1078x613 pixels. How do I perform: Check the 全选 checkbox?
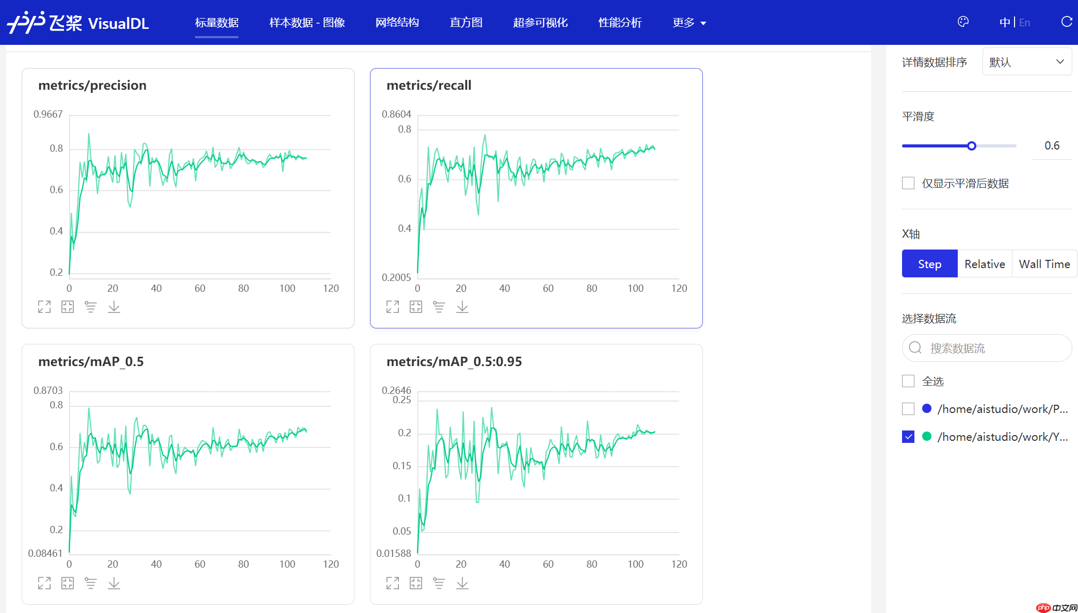(x=908, y=381)
